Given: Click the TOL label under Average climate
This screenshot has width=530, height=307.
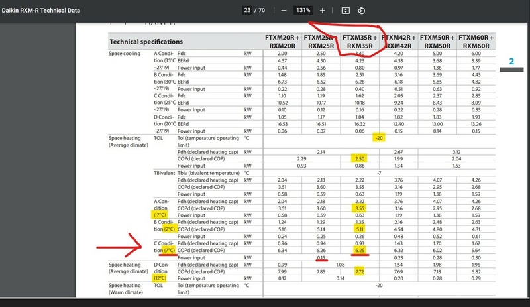Looking at the screenshot, I should pos(158,138).
